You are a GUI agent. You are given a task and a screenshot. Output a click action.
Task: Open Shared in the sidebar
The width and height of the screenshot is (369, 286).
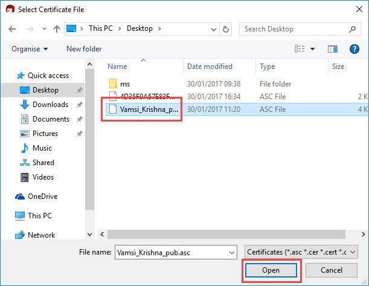[37, 163]
